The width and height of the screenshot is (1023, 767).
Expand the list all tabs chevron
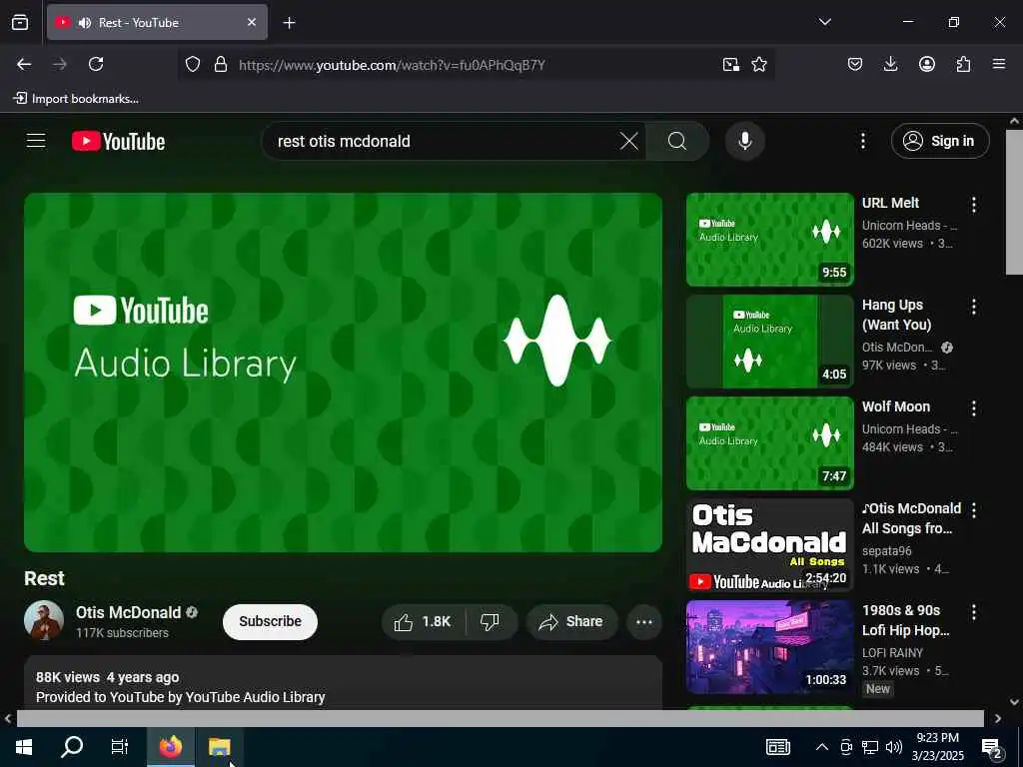[x=824, y=22]
